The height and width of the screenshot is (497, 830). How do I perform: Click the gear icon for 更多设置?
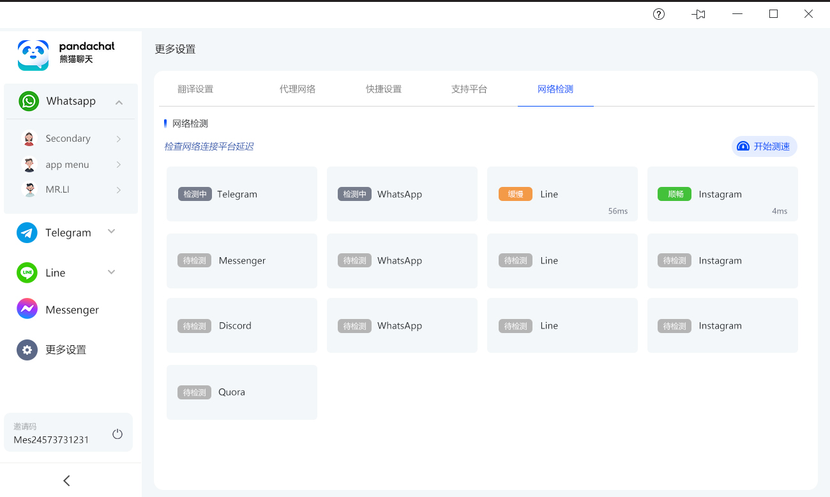pyautogui.click(x=27, y=350)
